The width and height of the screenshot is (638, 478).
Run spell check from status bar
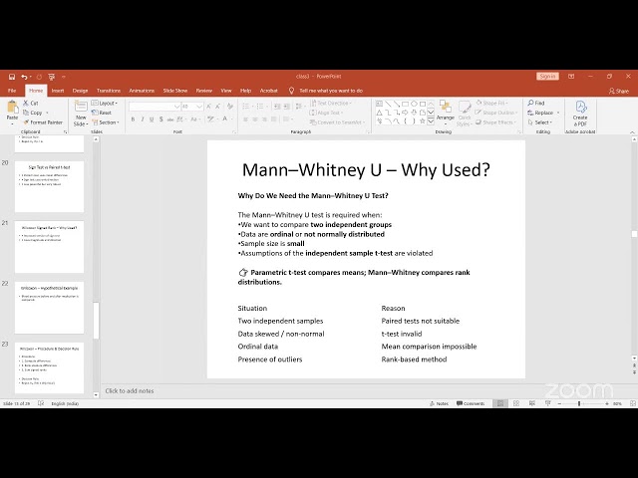[x=41, y=403]
